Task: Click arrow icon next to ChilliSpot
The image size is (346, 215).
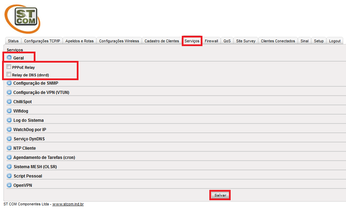Action: (x=9, y=102)
